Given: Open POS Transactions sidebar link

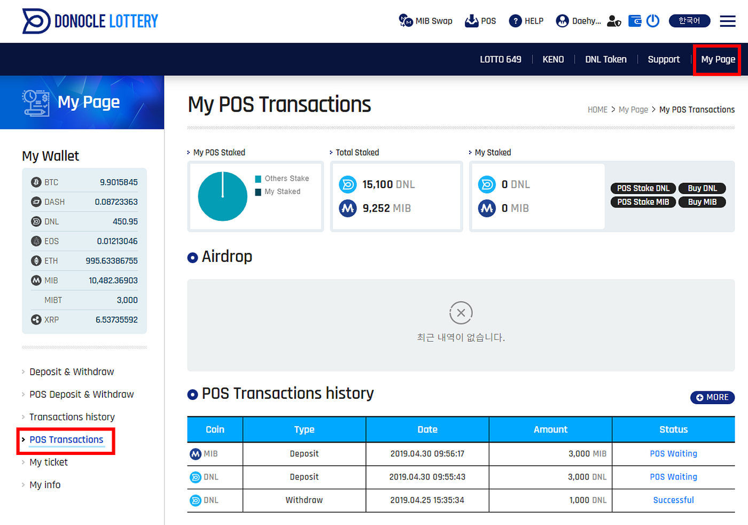Looking at the screenshot, I should [x=66, y=439].
